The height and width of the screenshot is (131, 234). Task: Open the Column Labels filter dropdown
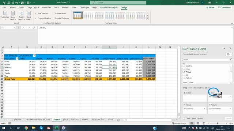(x=34, y=56)
